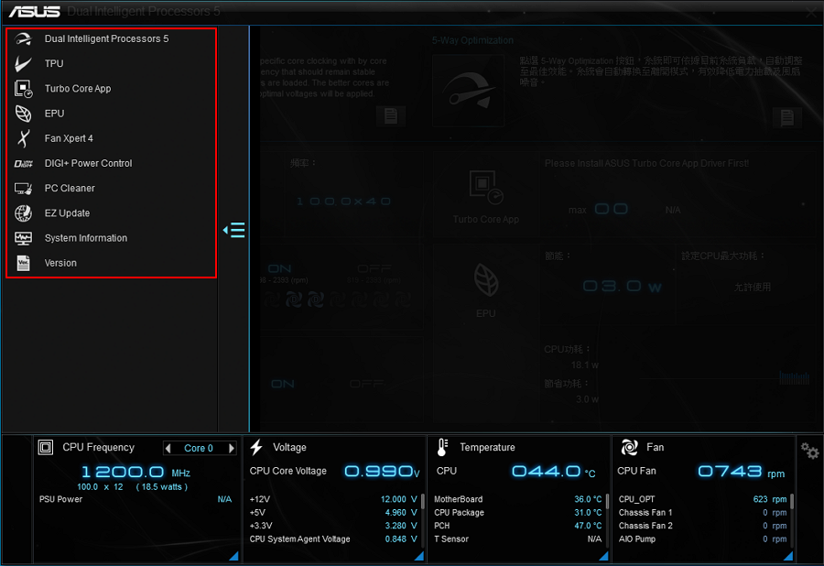824x566 pixels.
Task: Click the System Information monitor icon
Action: tap(23, 238)
